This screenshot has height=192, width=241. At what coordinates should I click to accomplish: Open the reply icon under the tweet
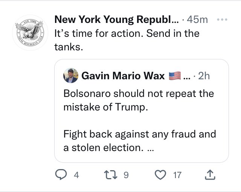(x=60, y=175)
